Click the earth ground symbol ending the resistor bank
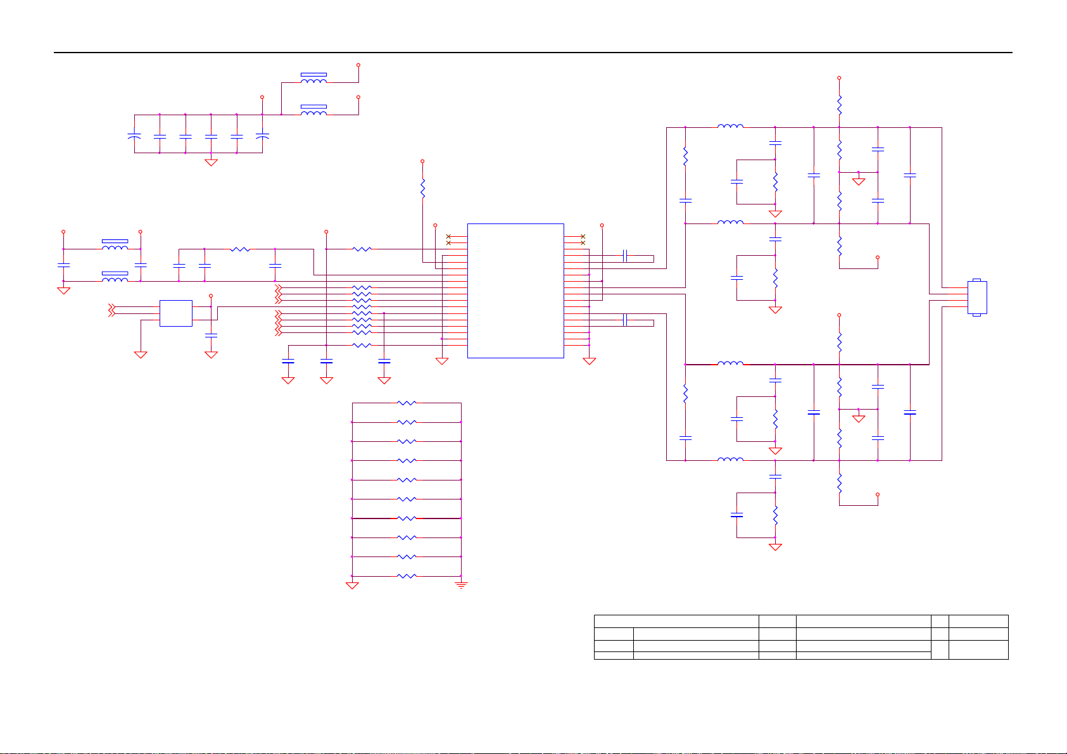Image resolution: width=1067 pixels, height=754 pixels. pyautogui.click(x=461, y=585)
